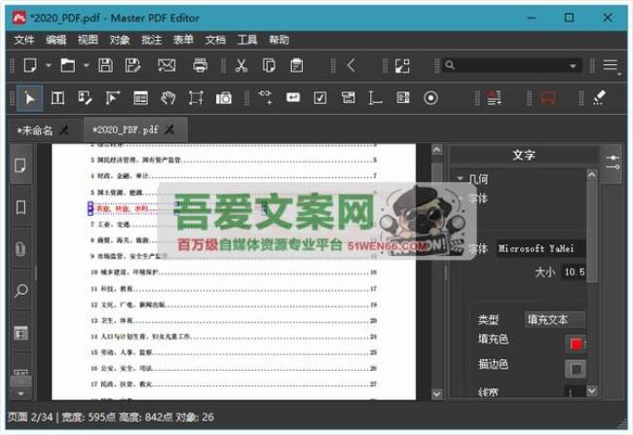633x435 pixels.
Task: Copy selection with the copy icon
Action: tap(269, 65)
